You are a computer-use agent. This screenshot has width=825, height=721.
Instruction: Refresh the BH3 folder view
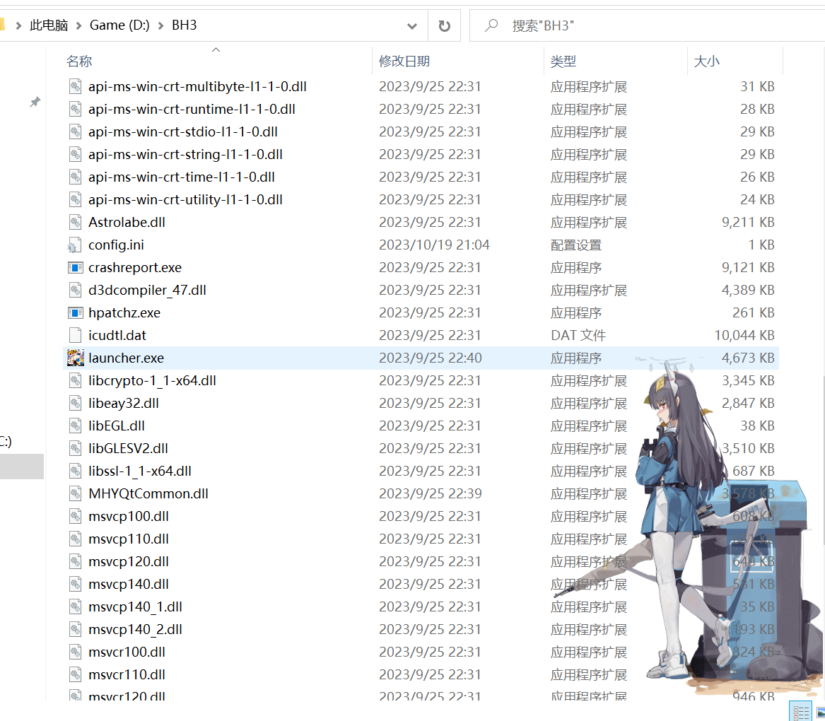tap(445, 25)
